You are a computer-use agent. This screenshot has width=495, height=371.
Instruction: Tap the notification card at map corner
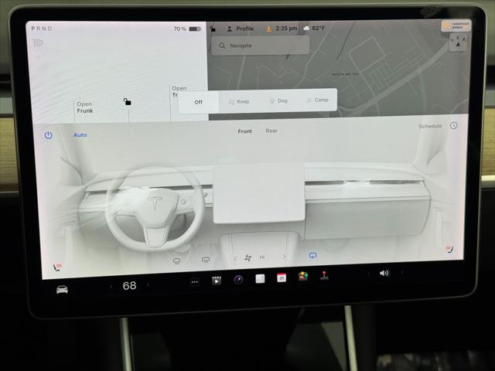click(x=456, y=26)
